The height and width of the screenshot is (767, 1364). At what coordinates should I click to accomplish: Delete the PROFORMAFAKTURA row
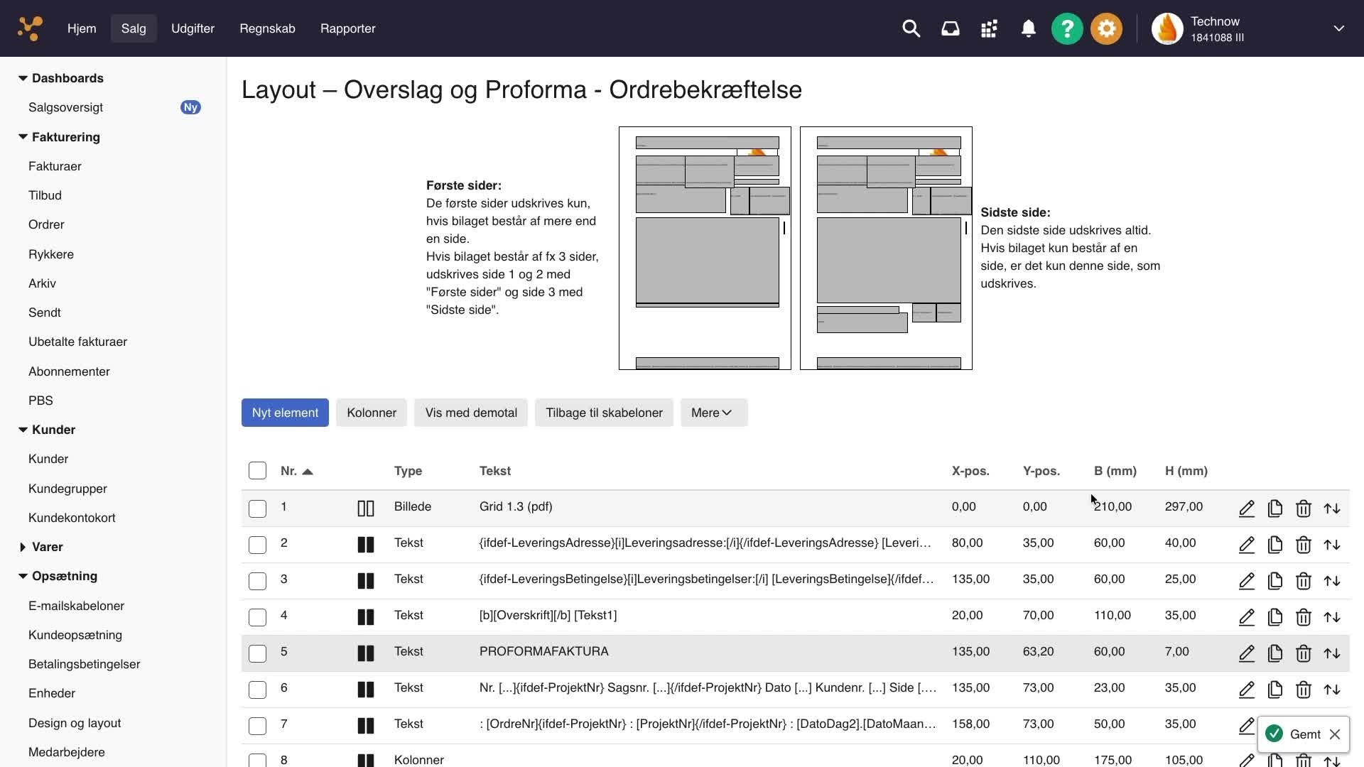pos(1303,653)
